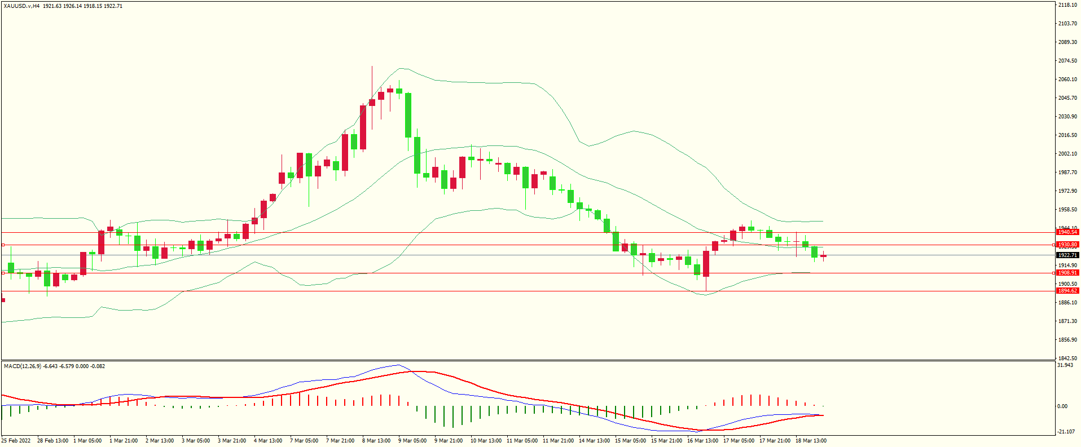The width and height of the screenshot is (1081, 447).
Task: Click the 10 Mar 13:00 time label
Action: point(486,441)
